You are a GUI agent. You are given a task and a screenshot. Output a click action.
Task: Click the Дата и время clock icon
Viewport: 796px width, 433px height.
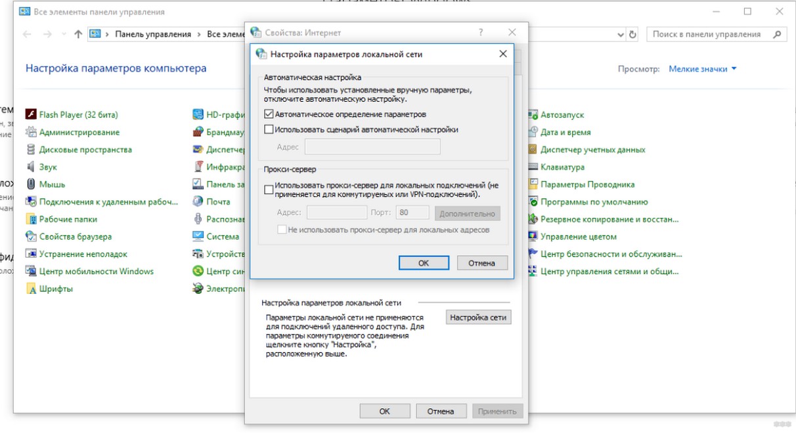point(533,132)
